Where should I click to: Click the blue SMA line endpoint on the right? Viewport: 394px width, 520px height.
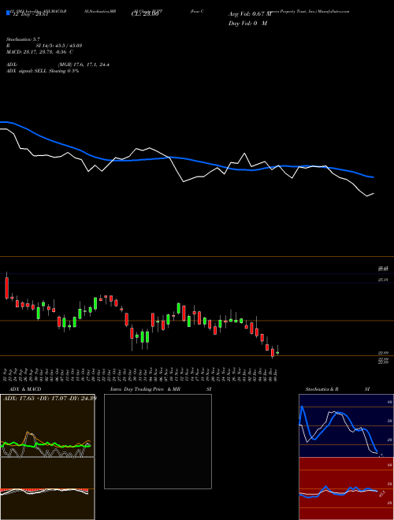(374, 177)
